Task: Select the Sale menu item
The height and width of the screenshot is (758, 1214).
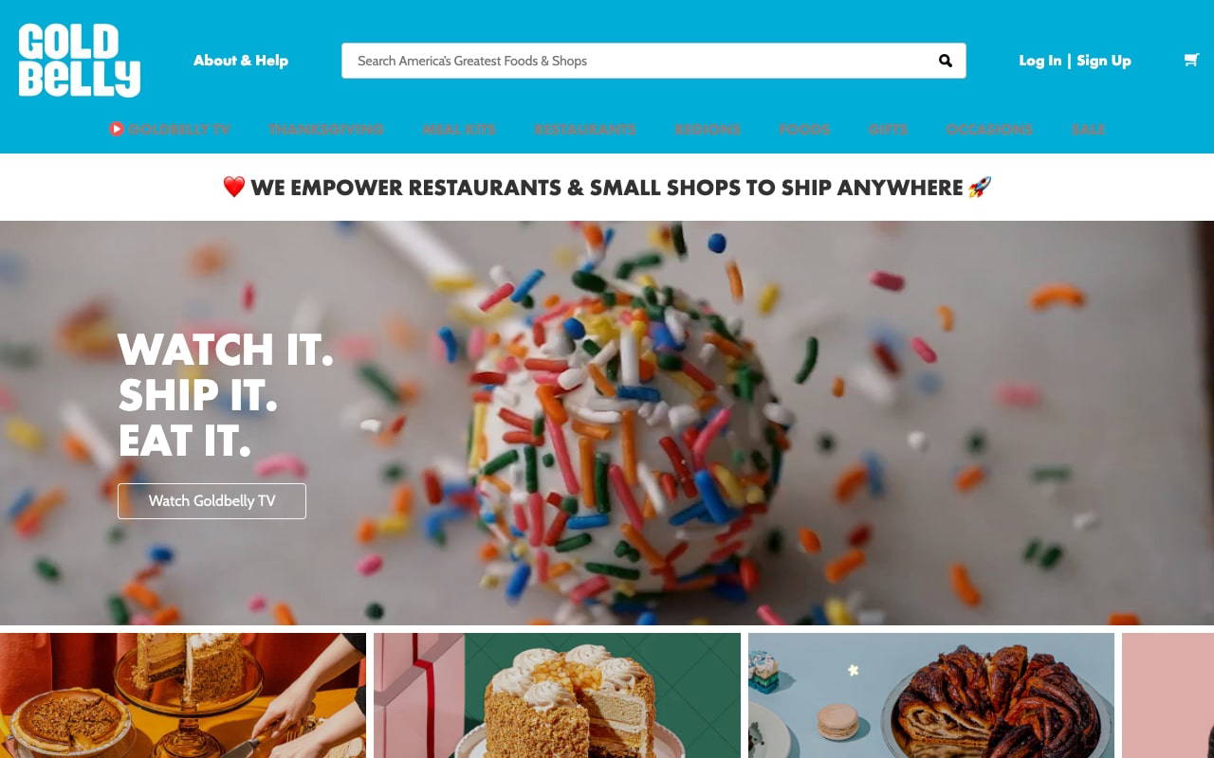Action: (1088, 129)
